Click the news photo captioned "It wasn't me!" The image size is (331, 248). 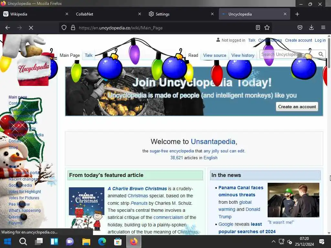pyautogui.click(x=294, y=200)
